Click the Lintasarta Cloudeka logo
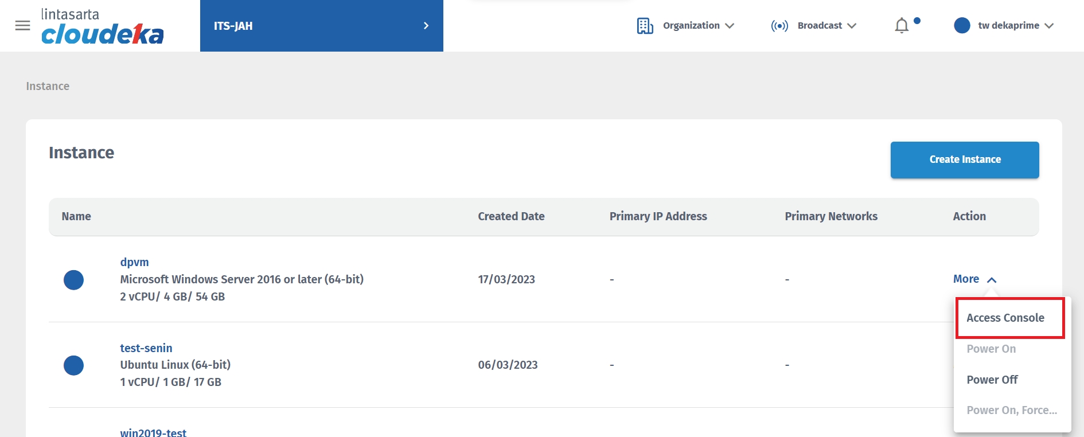Viewport: 1084px width, 437px height. (102, 27)
